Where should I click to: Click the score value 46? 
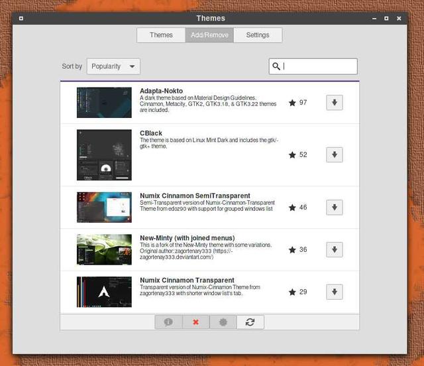pos(303,208)
